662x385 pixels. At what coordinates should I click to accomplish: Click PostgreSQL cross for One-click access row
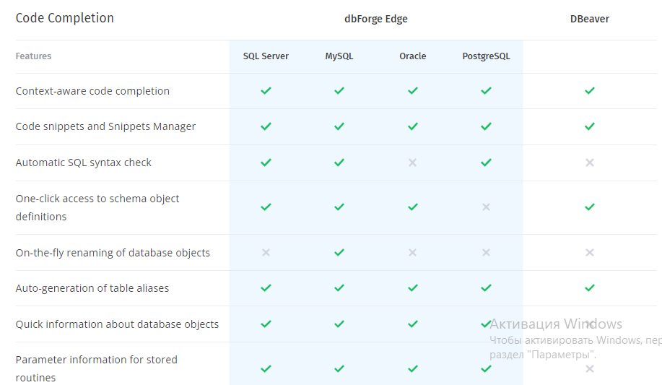(486, 207)
